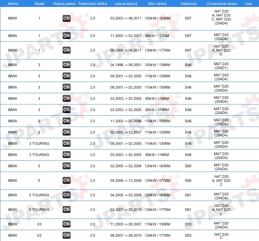Viewport: 259px width, 241px height.
Task: Select the E61 body cell in 03.2007 row
Action: [x=188, y=210]
